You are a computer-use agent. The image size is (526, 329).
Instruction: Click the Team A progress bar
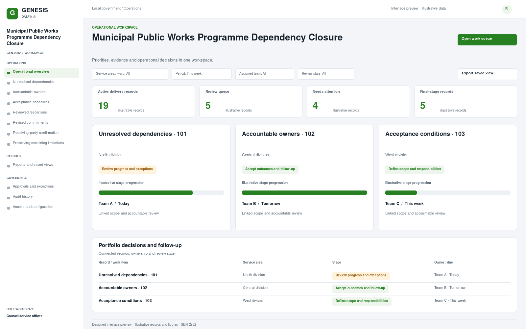(161, 193)
